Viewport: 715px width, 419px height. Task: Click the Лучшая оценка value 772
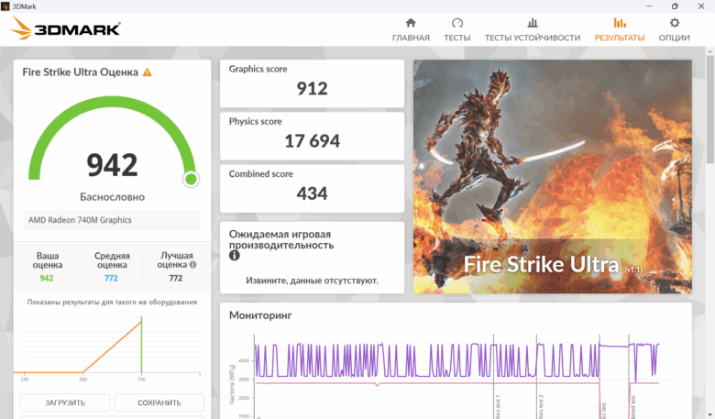pyautogui.click(x=176, y=278)
